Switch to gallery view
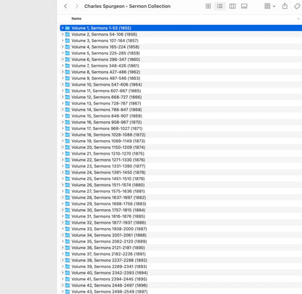This screenshot has width=302, height=294. tap(244, 7)
